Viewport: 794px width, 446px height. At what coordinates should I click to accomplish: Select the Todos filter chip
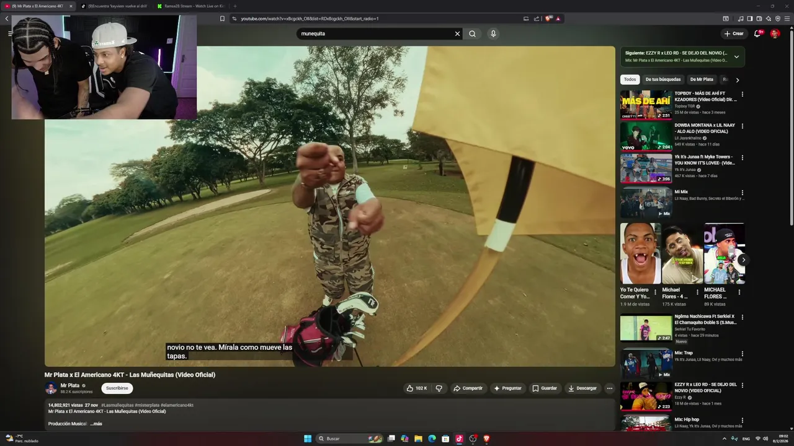630,79
